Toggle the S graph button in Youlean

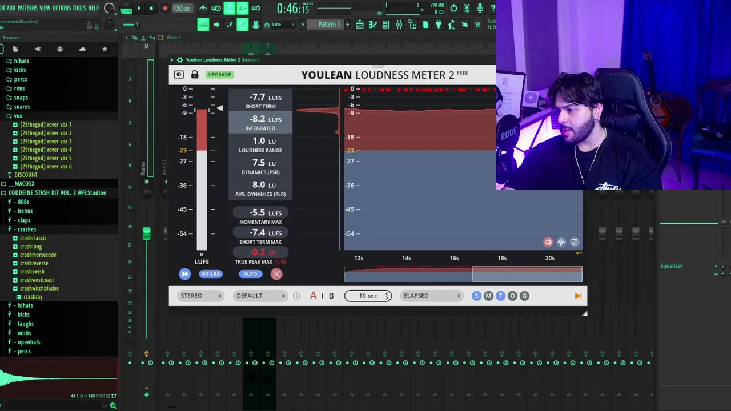[x=476, y=296]
